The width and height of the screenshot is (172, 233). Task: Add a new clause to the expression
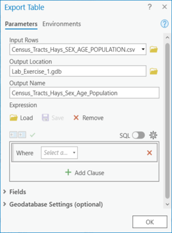pos(85,173)
